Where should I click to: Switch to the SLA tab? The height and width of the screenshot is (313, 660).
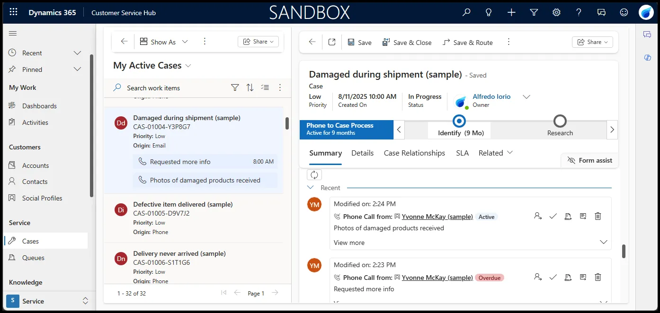pos(462,153)
